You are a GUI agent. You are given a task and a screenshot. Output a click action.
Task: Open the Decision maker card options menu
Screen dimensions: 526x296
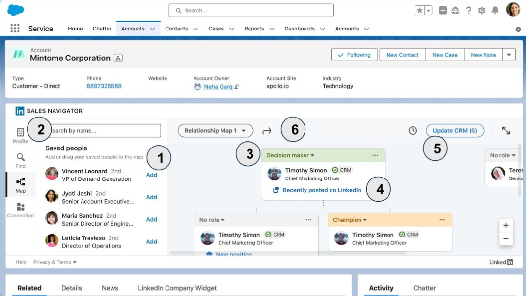tap(375, 155)
